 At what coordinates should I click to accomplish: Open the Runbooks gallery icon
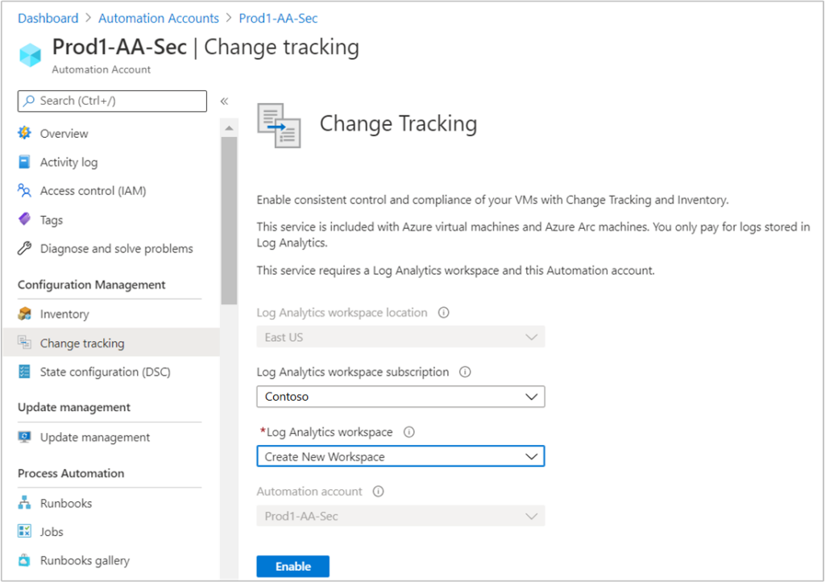[x=27, y=560]
